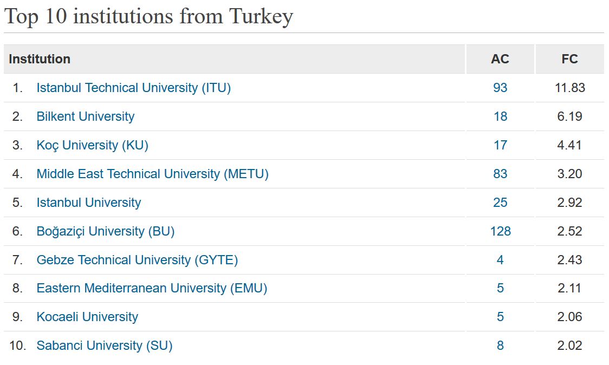Viewport: 609px width, 365px height.
Task: Open AC value 18 for Bilkent
Action: (500, 116)
